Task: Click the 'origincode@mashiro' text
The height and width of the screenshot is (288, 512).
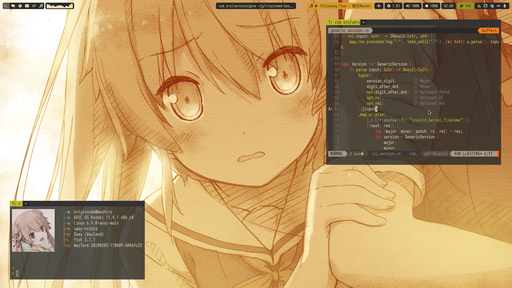Action: click(93, 212)
